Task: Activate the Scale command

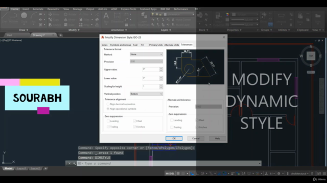Action: [x=69, y=25]
